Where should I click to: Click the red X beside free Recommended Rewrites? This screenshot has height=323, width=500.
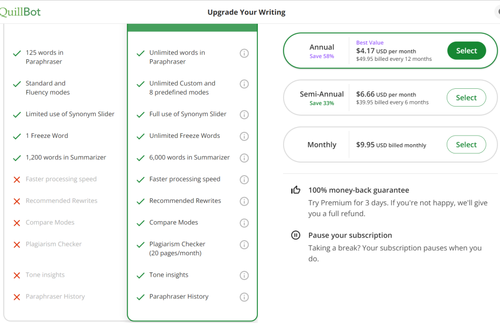click(x=17, y=201)
